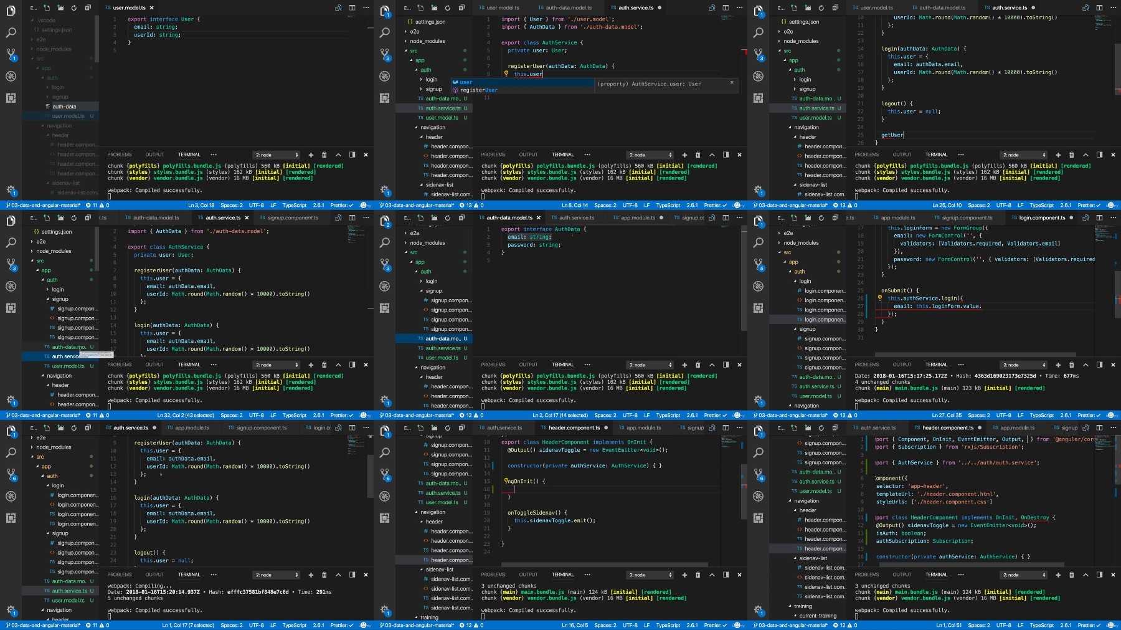Click UTF-8 encoding in Ln 27, Col 35 window
The width and height of the screenshot is (1121, 630).
[x=1003, y=415]
